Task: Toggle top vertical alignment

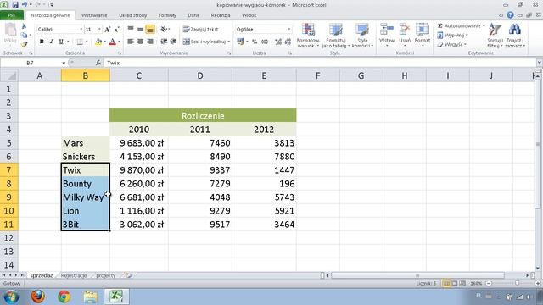Action: [x=131, y=29]
